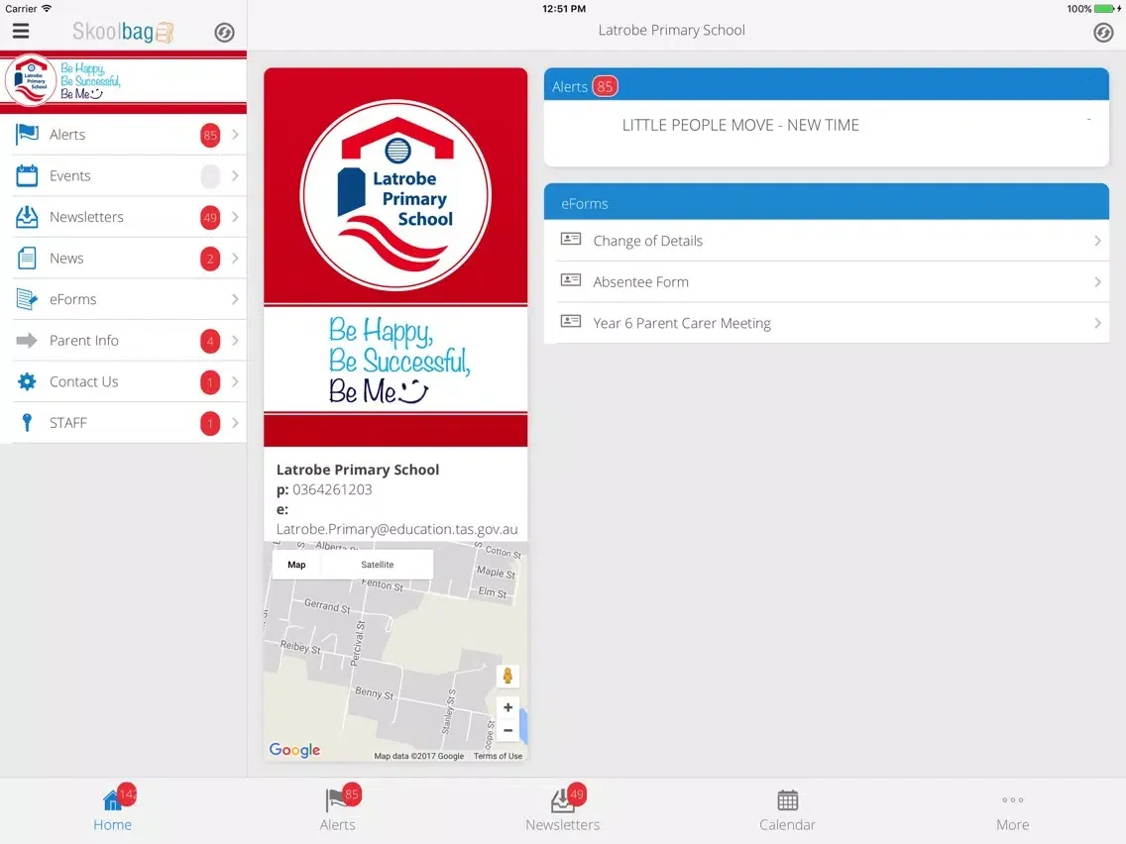
Task: Expand the STAFF sidebar chevron
Action: (x=235, y=423)
